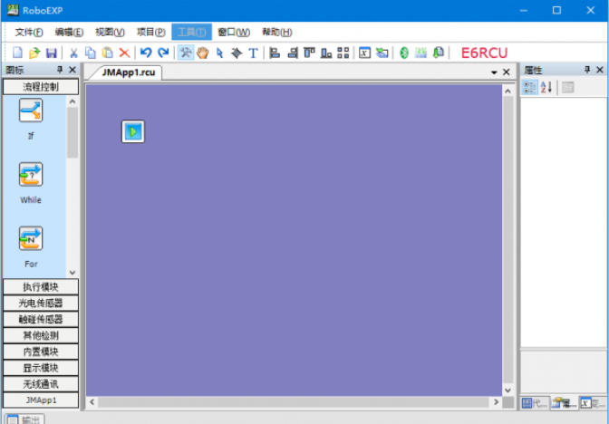Click the 流程控制 category button

coord(40,87)
